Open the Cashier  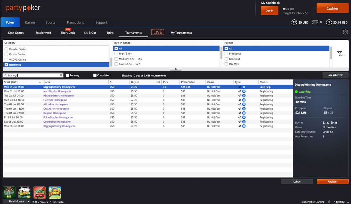click(x=332, y=8)
